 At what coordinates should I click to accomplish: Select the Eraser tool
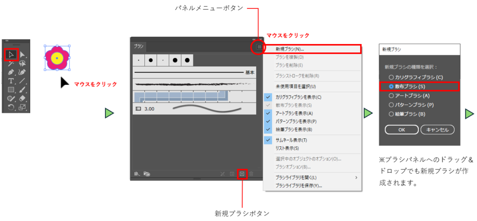click(22, 98)
